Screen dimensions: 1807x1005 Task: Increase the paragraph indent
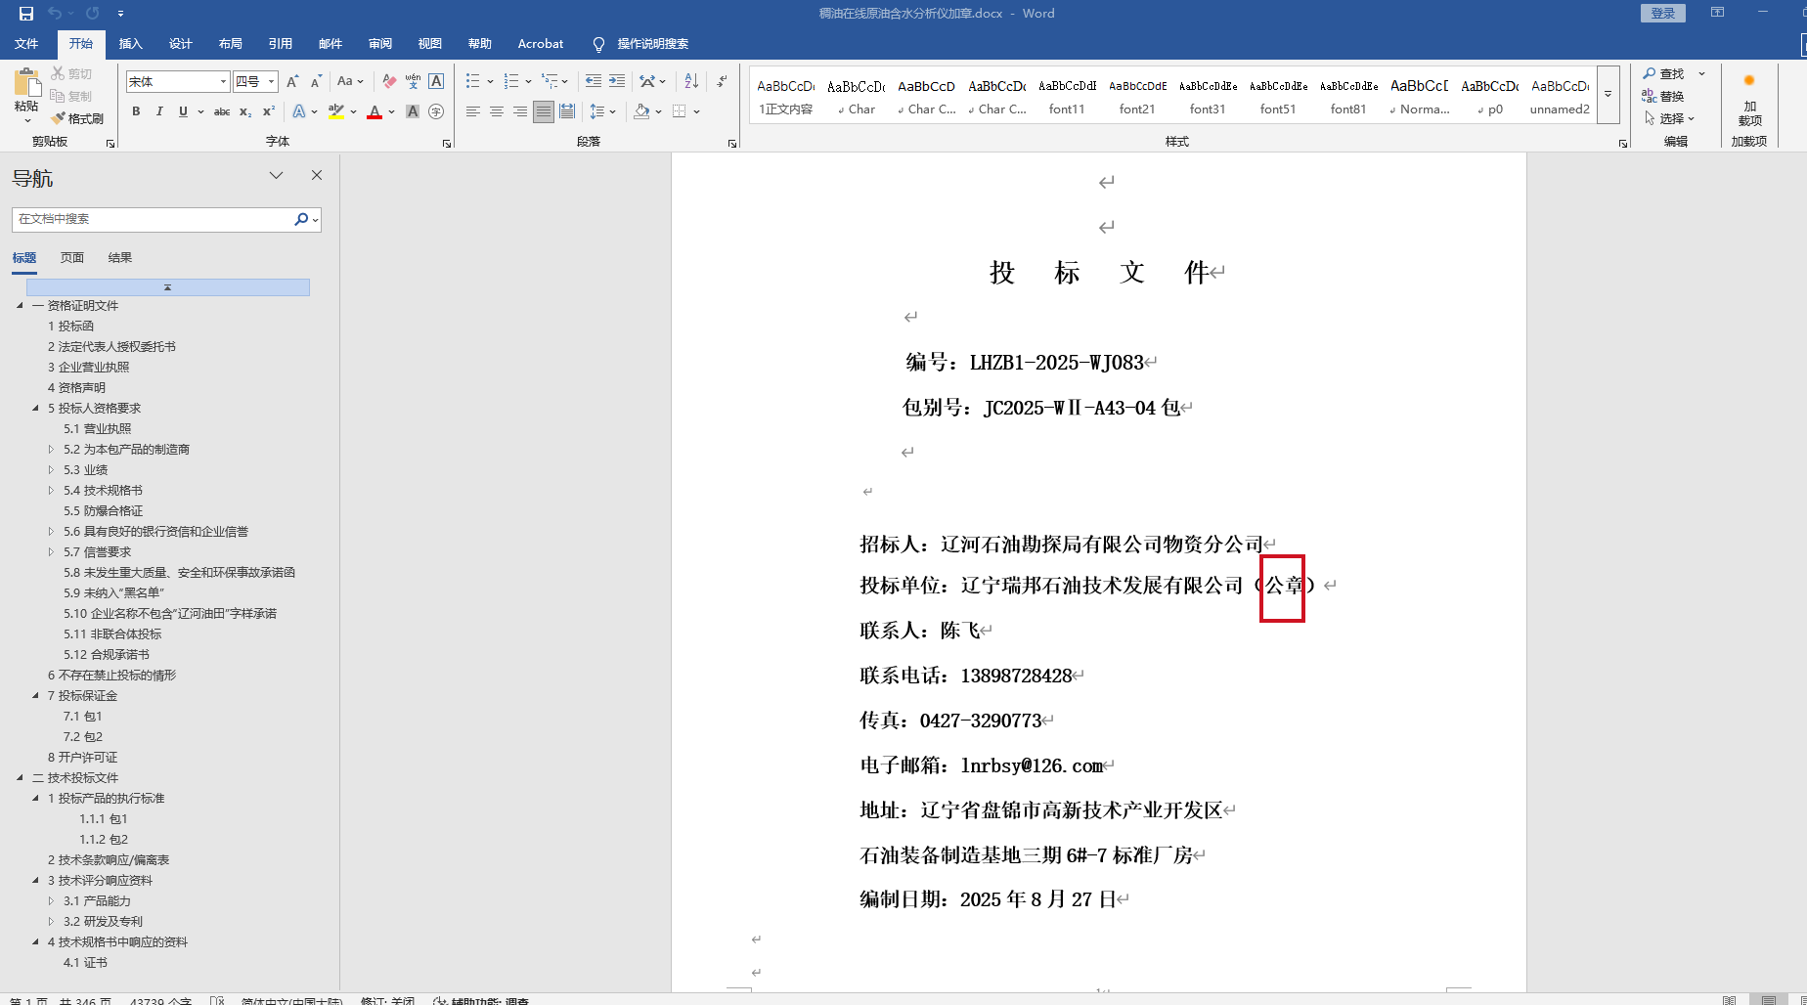pos(617,82)
